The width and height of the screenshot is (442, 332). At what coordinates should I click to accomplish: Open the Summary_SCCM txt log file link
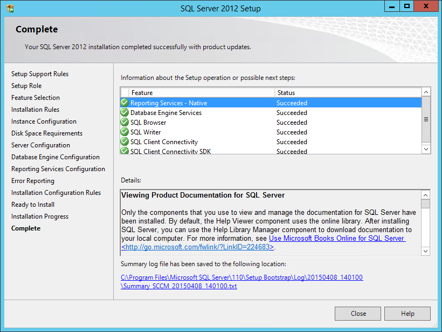(179, 286)
